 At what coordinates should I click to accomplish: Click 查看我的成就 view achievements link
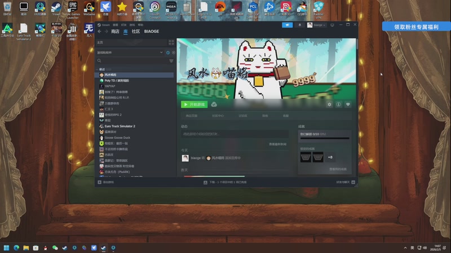click(x=338, y=169)
